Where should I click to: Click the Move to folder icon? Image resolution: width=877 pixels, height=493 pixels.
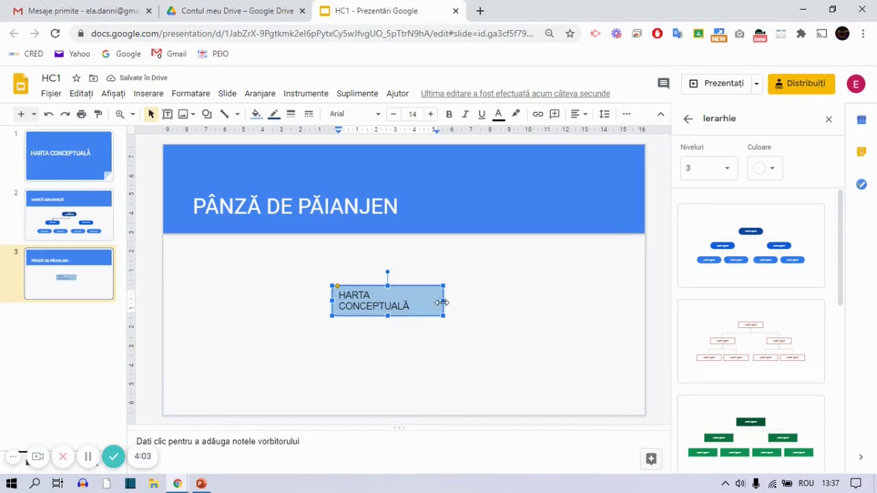pos(93,78)
